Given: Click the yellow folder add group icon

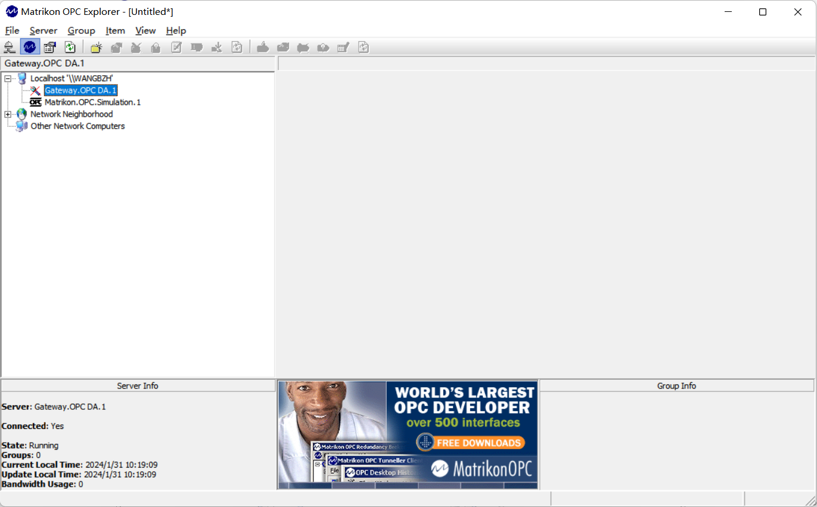Looking at the screenshot, I should click(x=97, y=47).
